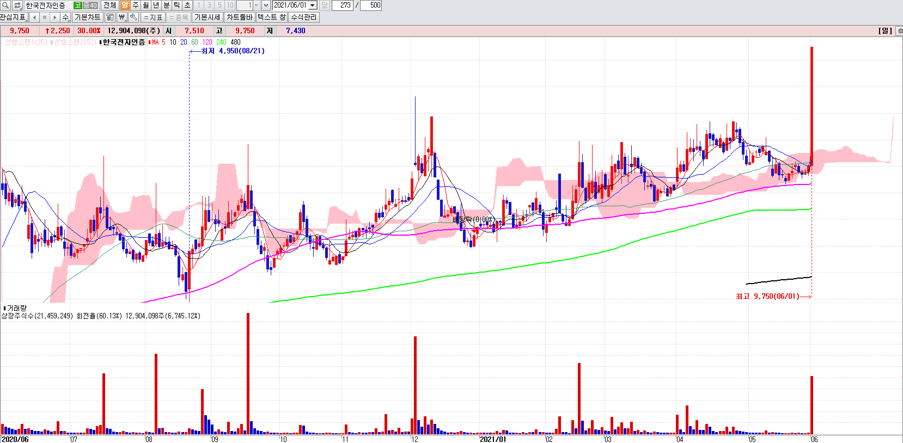Toggle the 틱 (tick) chart period
903x443 pixels.
click(177, 5)
